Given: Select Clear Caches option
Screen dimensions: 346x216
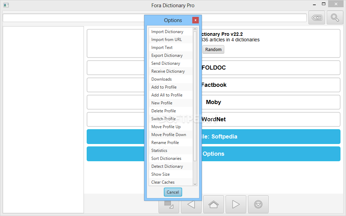Looking at the screenshot, I should [x=171, y=182].
